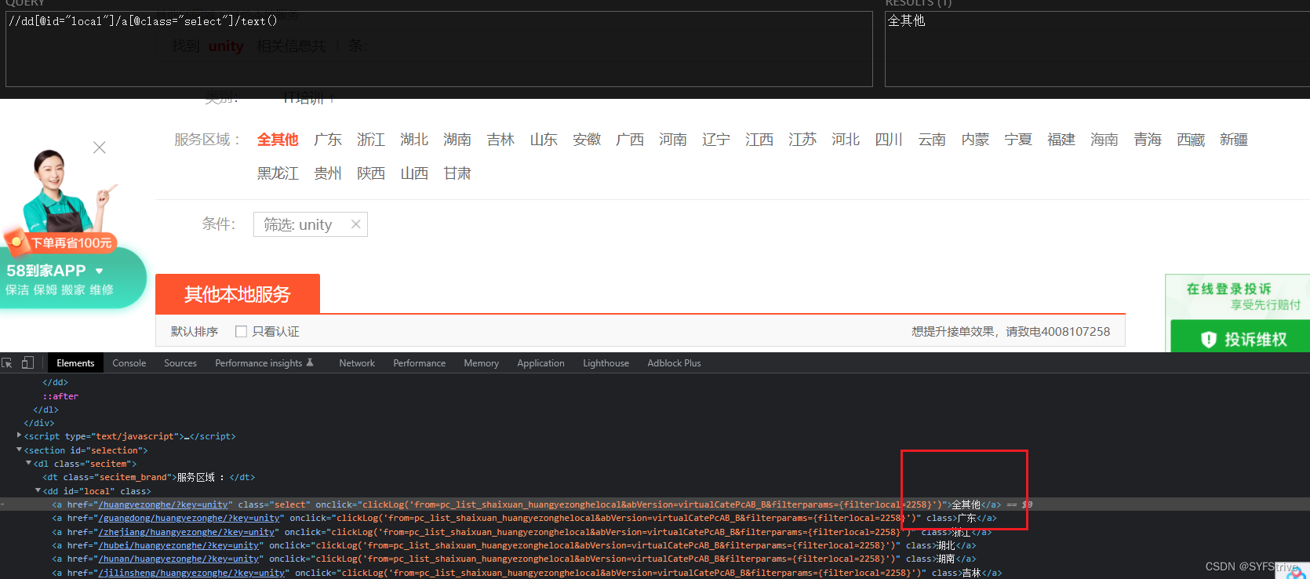Select the 湖北 region link
This screenshot has width=1310, height=579.
click(x=414, y=140)
